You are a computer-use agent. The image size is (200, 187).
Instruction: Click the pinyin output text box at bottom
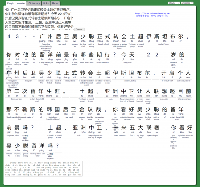coord(44,169)
